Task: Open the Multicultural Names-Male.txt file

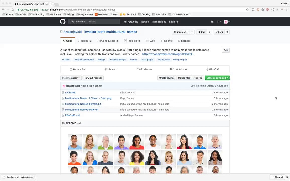Action: 82,110
